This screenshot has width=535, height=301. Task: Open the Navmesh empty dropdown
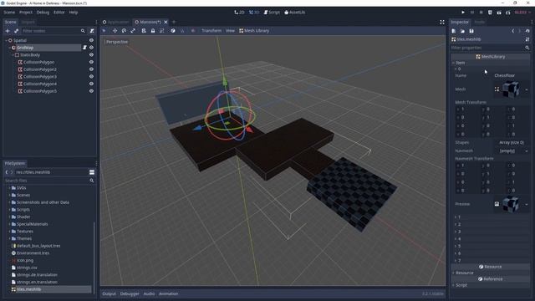(512, 150)
